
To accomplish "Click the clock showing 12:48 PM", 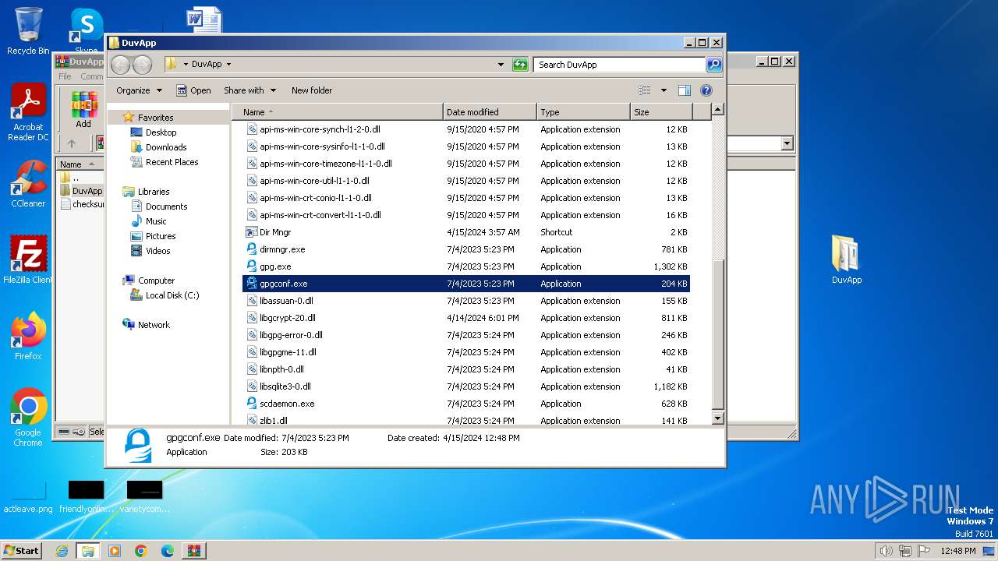I will click(x=957, y=551).
